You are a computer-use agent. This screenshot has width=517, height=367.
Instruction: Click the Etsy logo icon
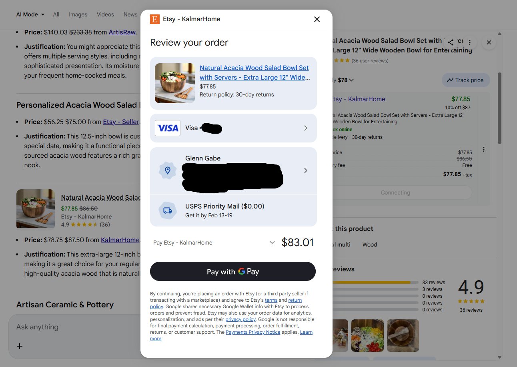(x=155, y=19)
